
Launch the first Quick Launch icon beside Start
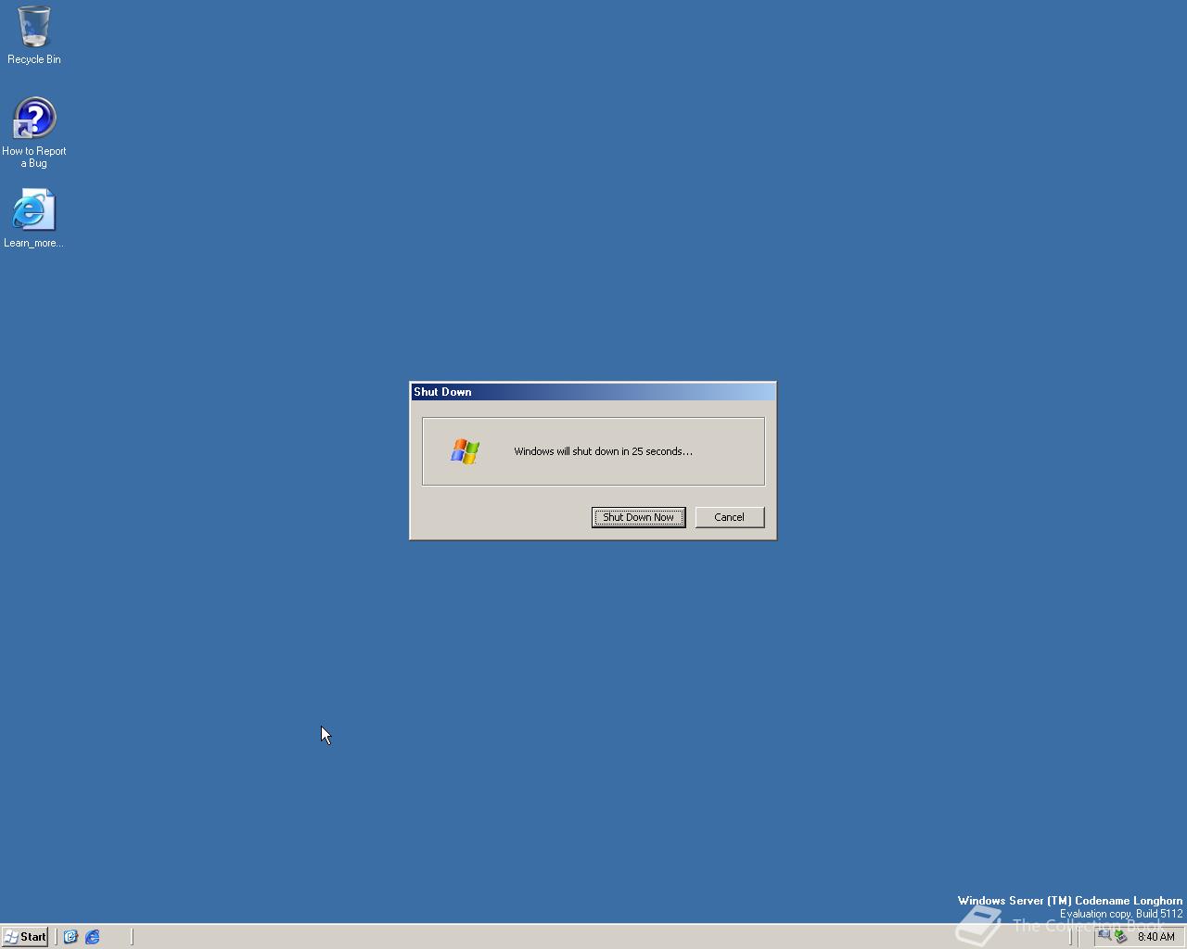tap(70, 937)
